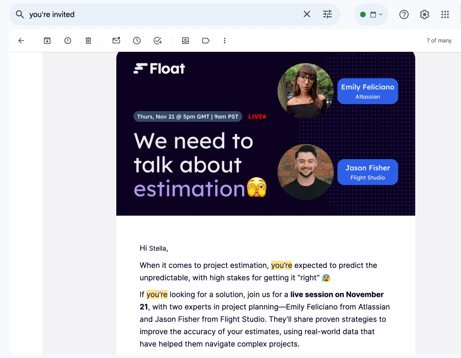
Task: Click Jason Fisher's photo
Action: (305, 172)
